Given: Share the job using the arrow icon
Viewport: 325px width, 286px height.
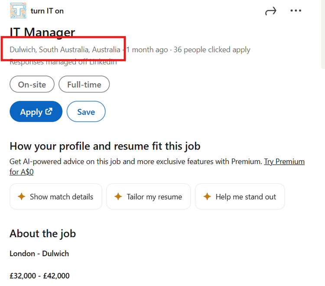Looking at the screenshot, I should 271,11.
